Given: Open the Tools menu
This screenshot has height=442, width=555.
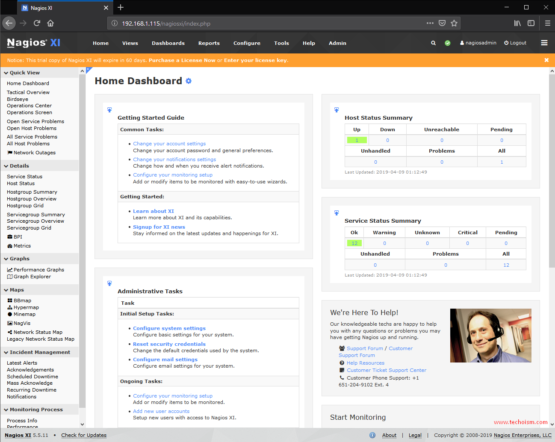Looking at the screenshot, I should click(281, 43).
